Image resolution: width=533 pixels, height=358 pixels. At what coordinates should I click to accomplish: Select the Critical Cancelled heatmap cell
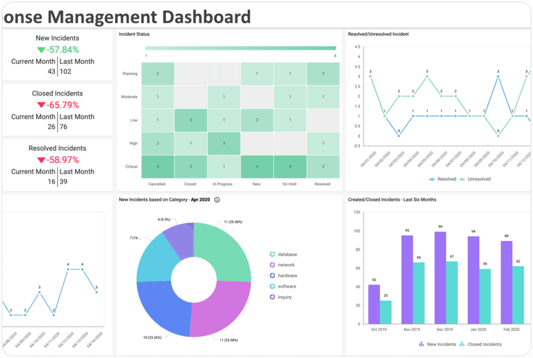point(158,167)
